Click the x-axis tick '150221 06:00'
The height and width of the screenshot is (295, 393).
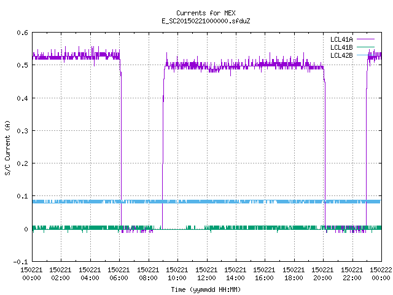point(119,274)
